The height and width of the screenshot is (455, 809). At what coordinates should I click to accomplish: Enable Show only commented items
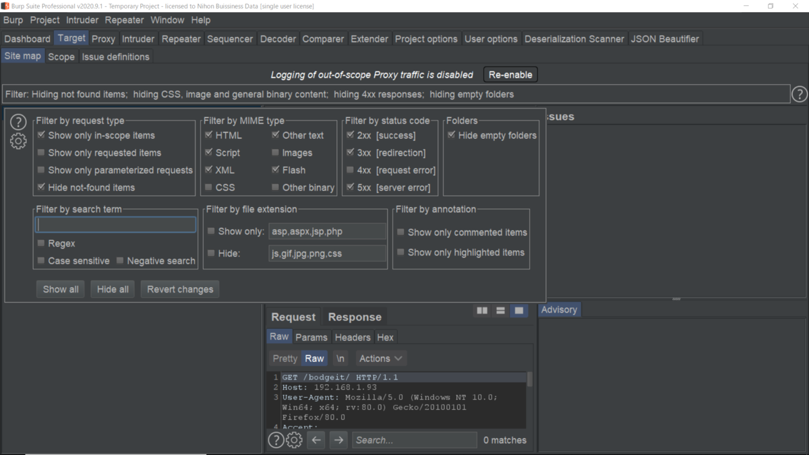[x=400, y=232]
